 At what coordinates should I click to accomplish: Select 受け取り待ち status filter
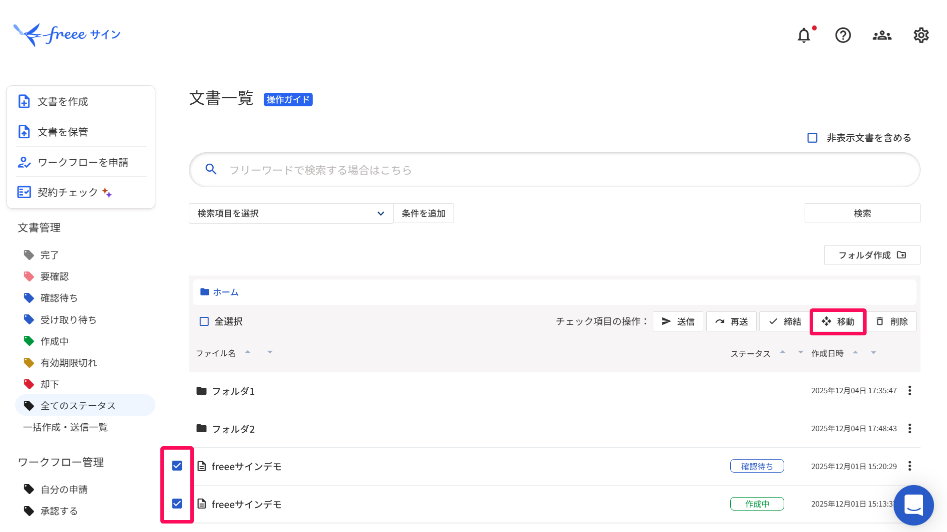pyautogui.click(x=68, y=320)
